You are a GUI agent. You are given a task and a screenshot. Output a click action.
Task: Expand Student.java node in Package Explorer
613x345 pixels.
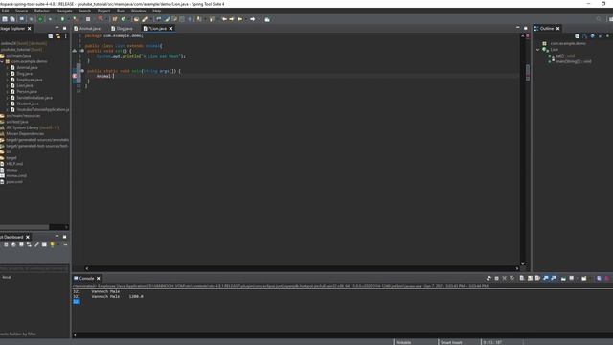[x=8, y=103]
